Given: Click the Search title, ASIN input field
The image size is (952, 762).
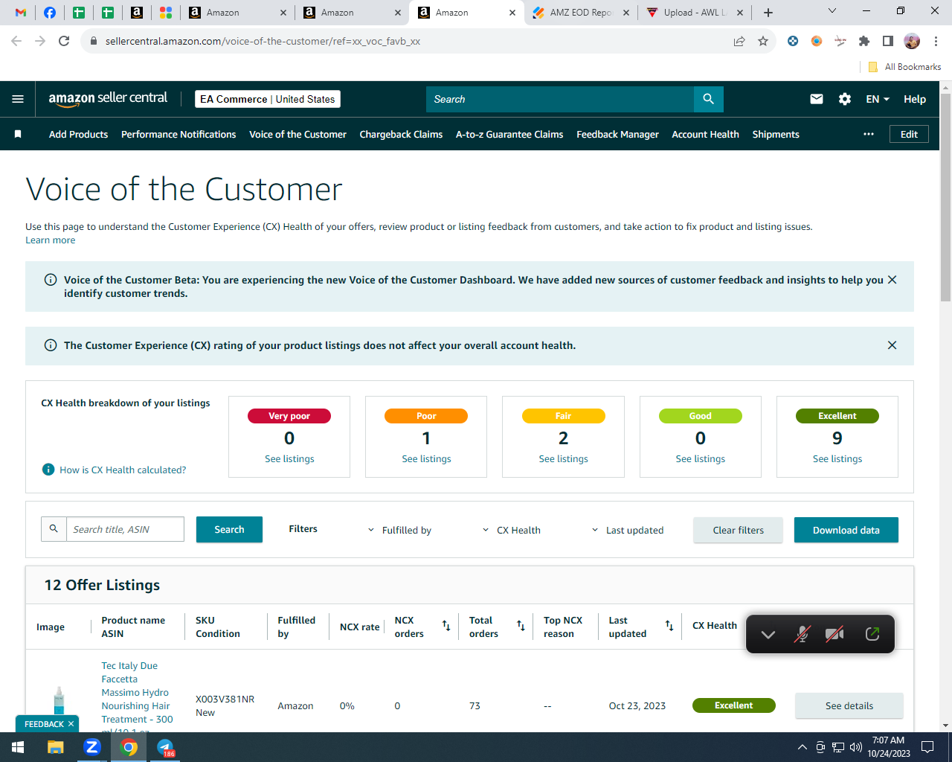Looking at the screenshot, I should [125, 529].
